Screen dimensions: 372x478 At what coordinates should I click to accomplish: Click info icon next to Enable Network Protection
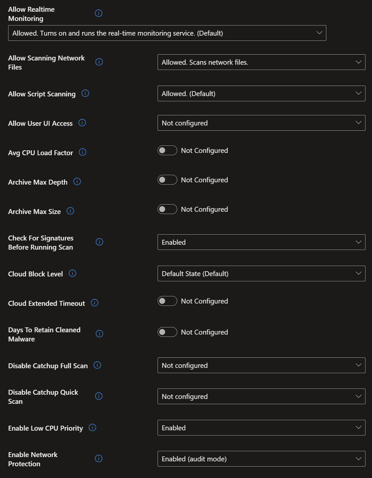coord(99,459)
